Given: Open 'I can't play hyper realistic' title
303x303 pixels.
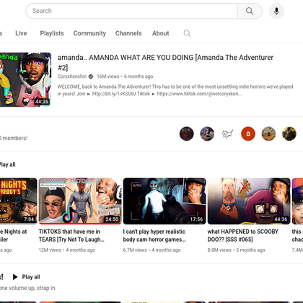Looking at the screenshot, I should 154,235.
